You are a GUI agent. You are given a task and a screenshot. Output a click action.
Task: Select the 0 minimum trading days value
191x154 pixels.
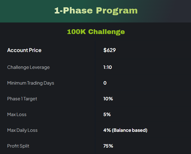pyautogui.click(x=105, y=83)
